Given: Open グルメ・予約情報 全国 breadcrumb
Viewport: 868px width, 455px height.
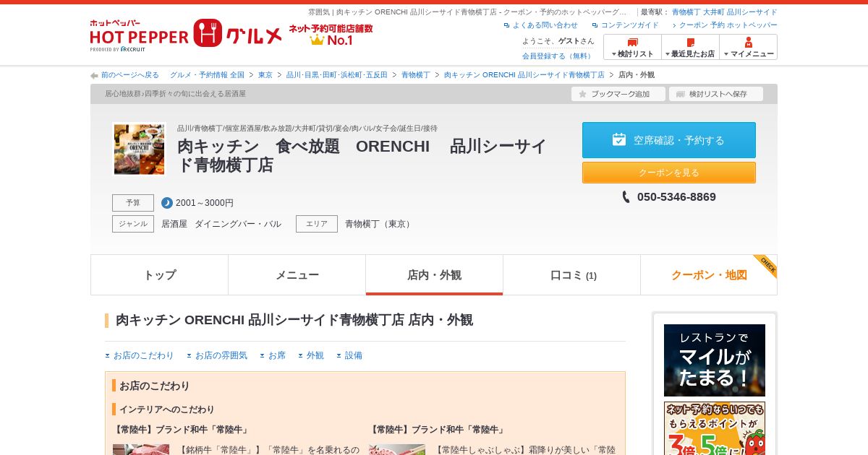Looking at the screenshot, I should coord(207,75).
